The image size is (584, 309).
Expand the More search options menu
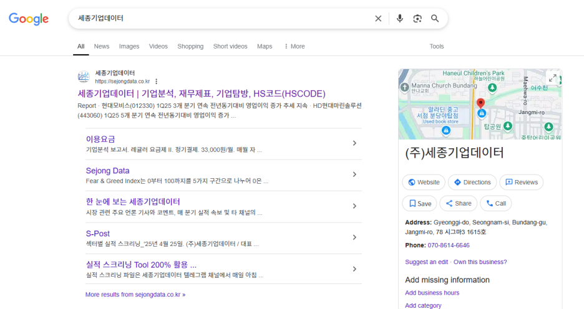(x=294, y=47)
